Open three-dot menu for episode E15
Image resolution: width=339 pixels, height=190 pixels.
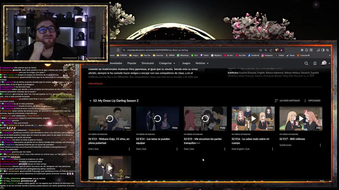(225, 149)
